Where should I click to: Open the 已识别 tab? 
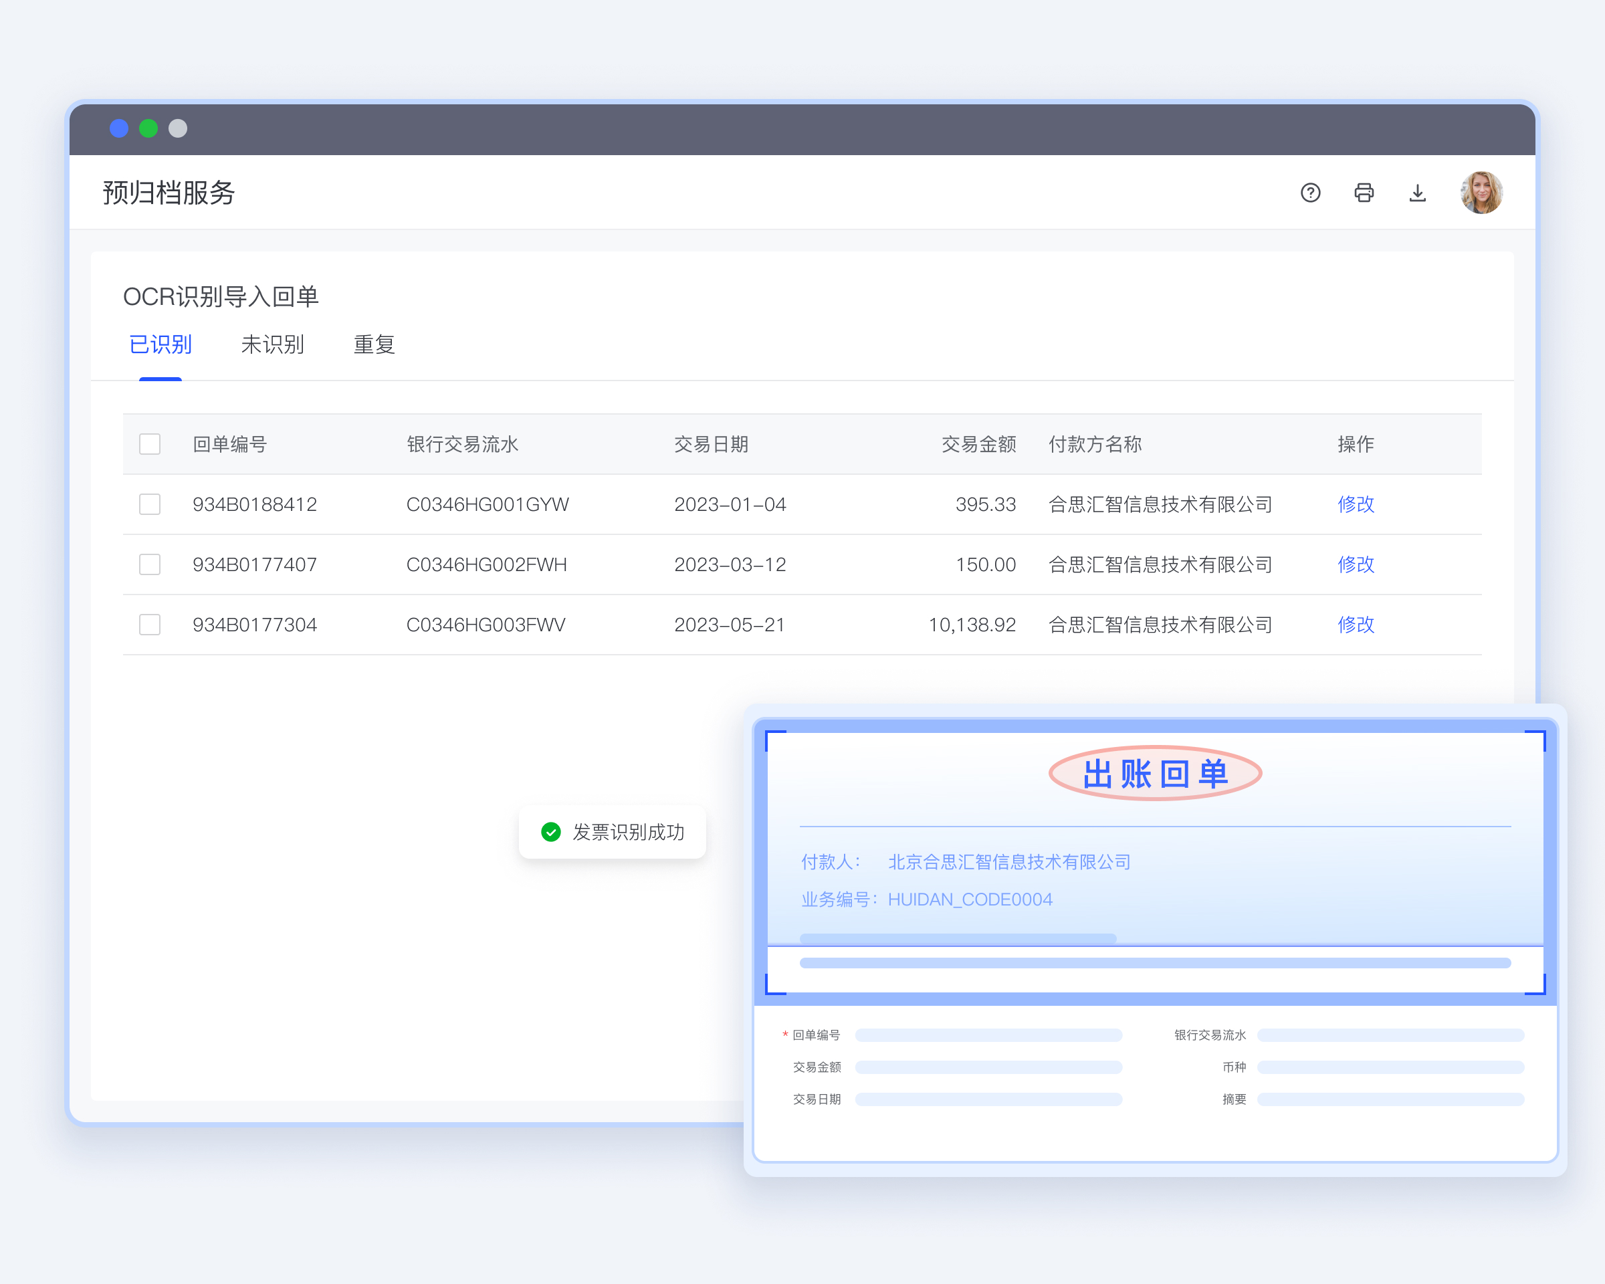click(160, 344)
